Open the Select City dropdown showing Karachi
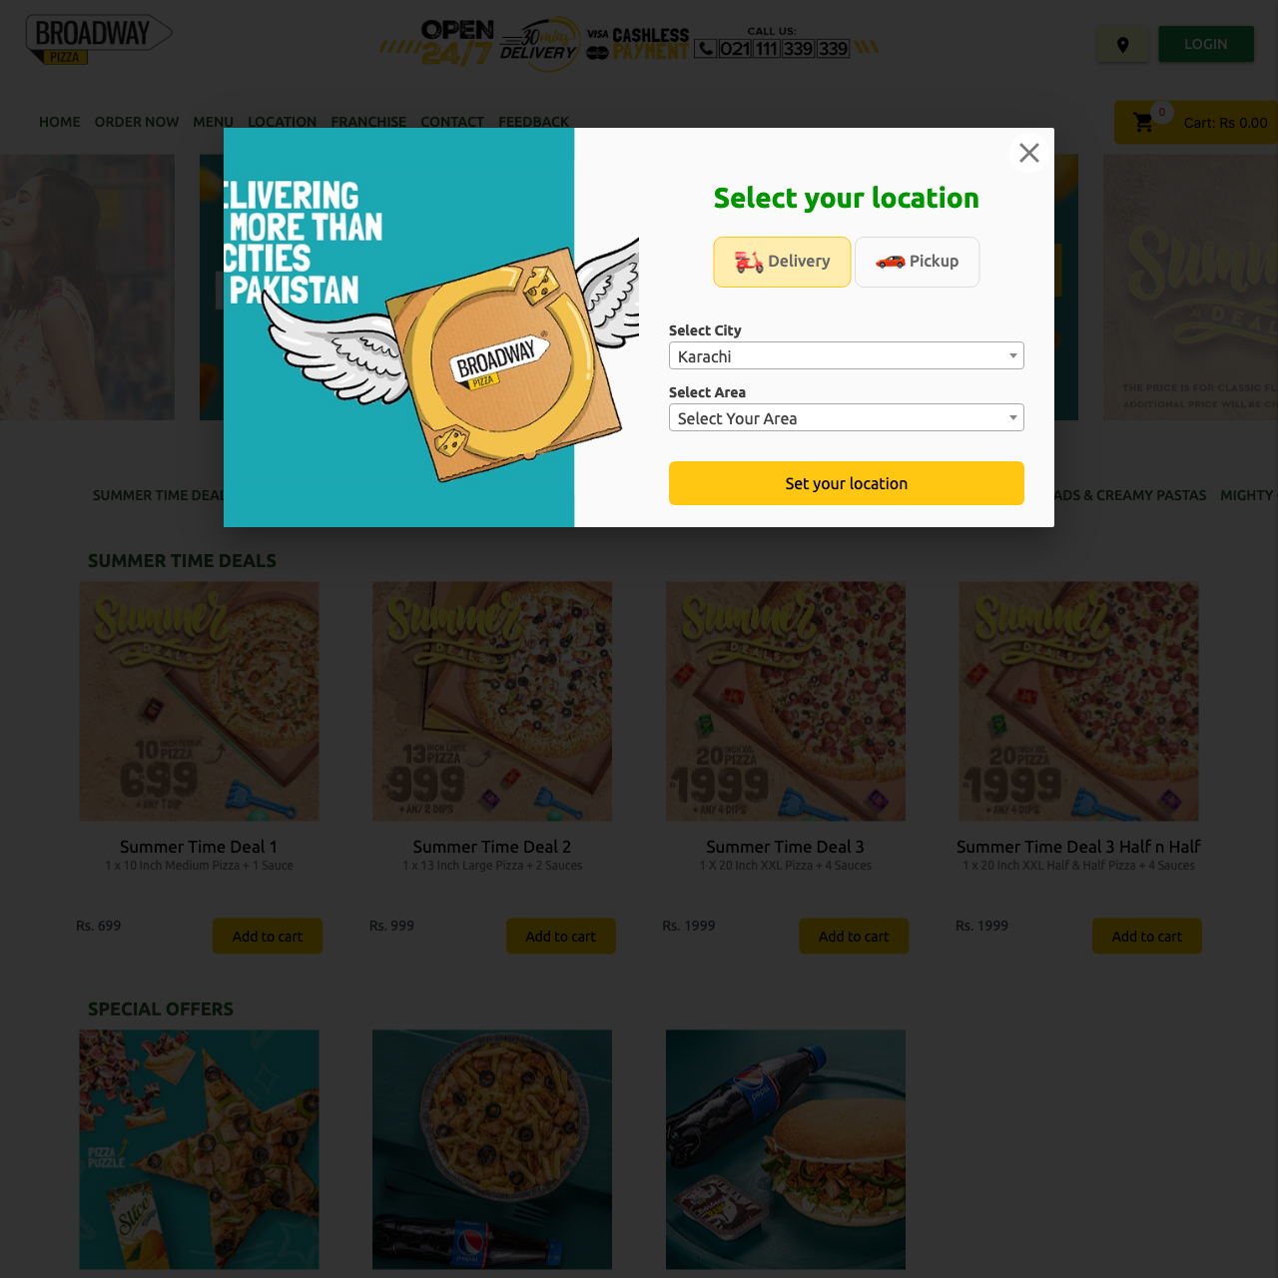This screenshot has width=1278, height=1278. pos(847,355)
